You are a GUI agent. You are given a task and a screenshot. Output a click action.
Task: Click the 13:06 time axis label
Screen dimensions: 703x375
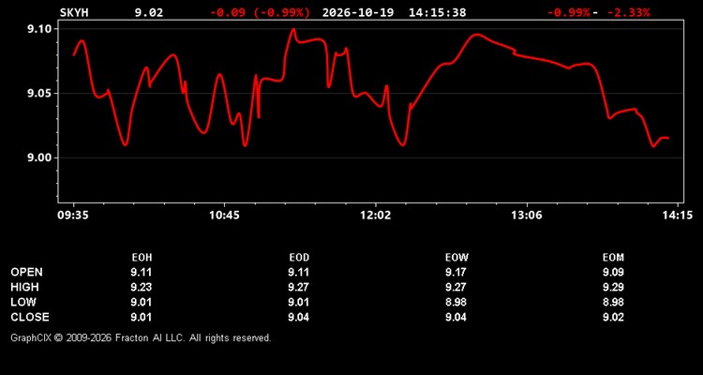pos(527,216)
